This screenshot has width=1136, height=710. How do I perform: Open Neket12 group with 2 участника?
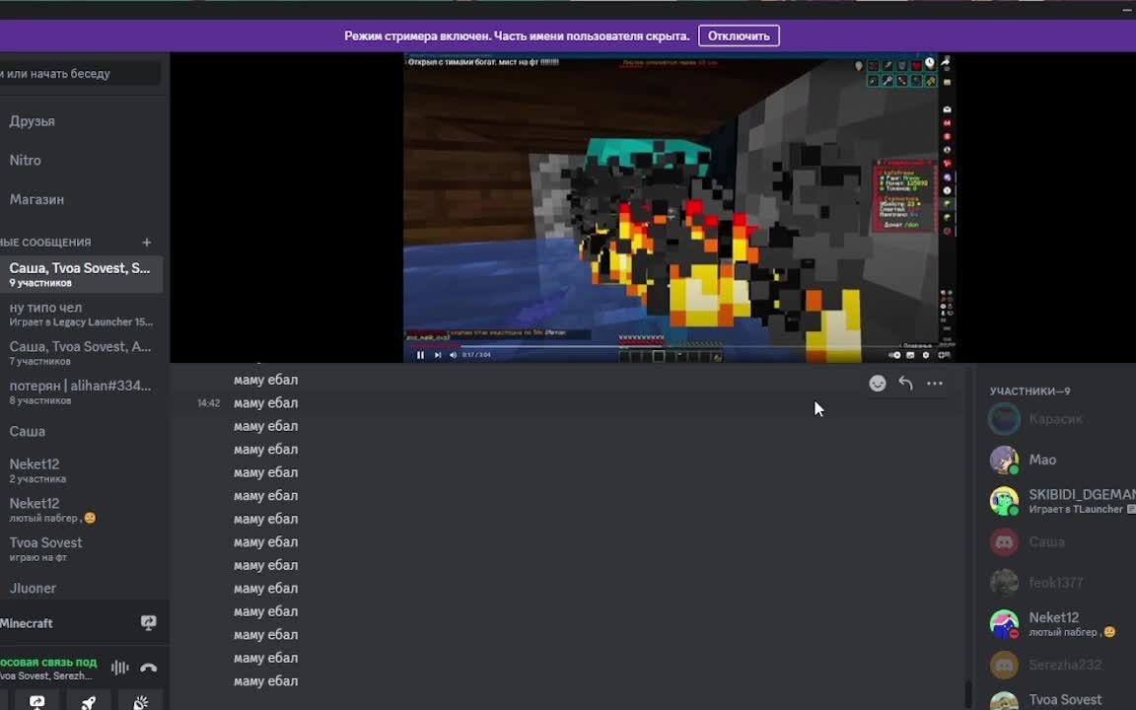tap(81, 470)
